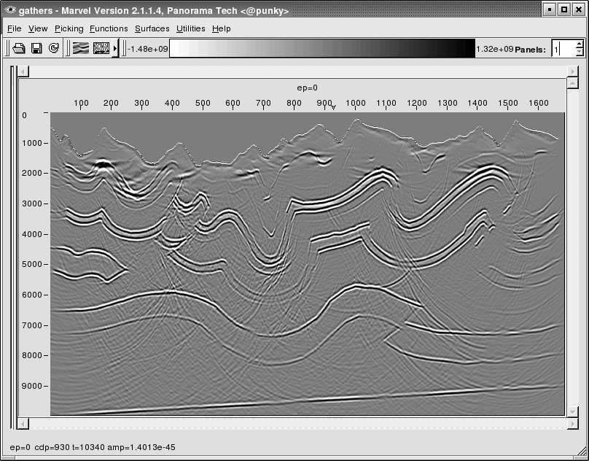Open the Functions menu
Viewport: 589px width, 461px height.
click(109, 28)
